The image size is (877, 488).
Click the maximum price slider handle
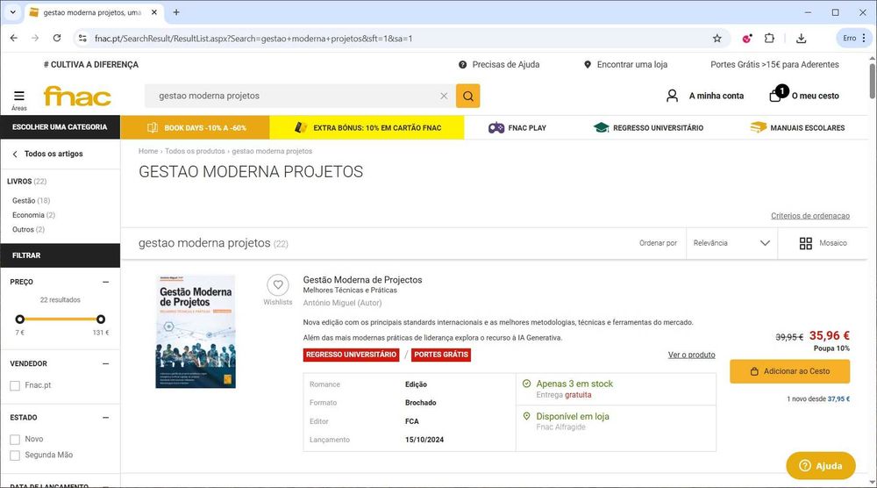(x=101, y=319)
